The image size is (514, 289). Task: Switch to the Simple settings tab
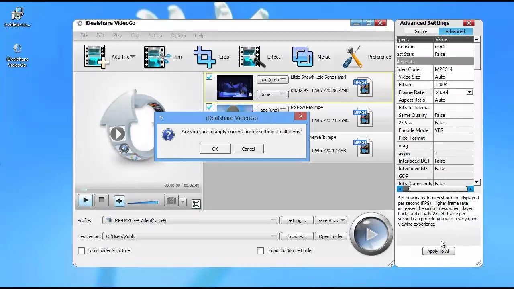pos(421,31)
